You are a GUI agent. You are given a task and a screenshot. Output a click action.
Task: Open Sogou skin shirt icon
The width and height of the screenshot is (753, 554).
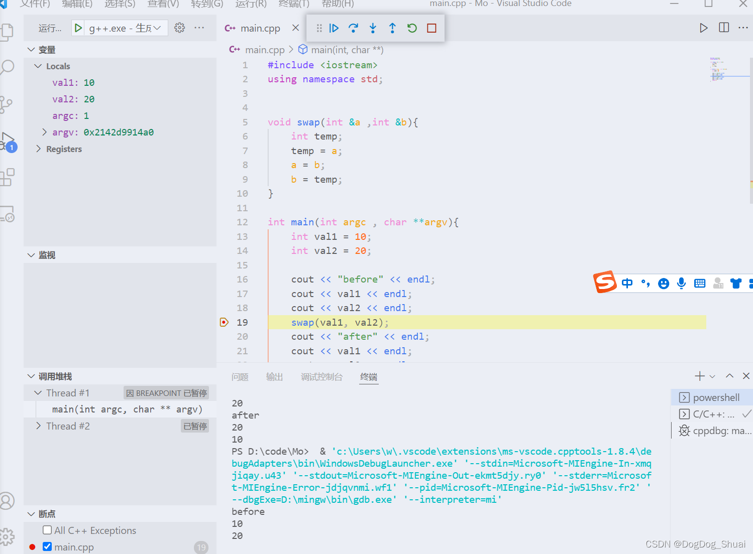(736, 283)
